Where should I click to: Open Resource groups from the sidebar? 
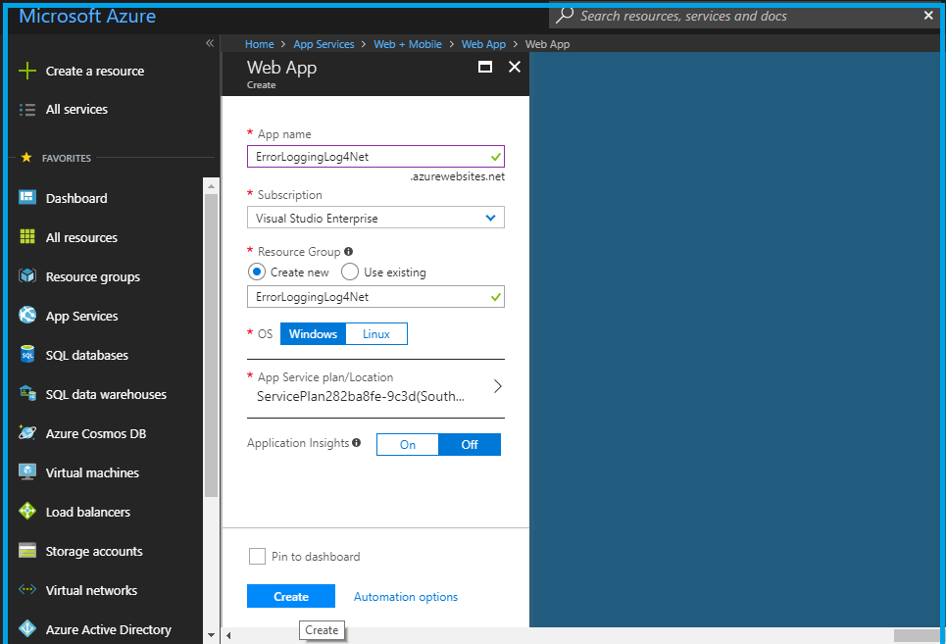[x=93, y=276]
